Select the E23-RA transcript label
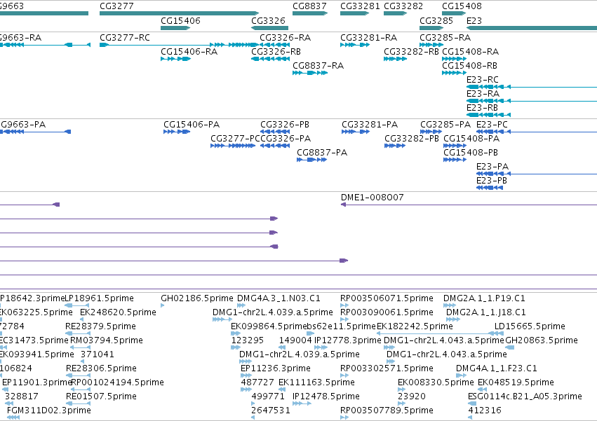This screenshot has width=597, height=421. [483, 94]
